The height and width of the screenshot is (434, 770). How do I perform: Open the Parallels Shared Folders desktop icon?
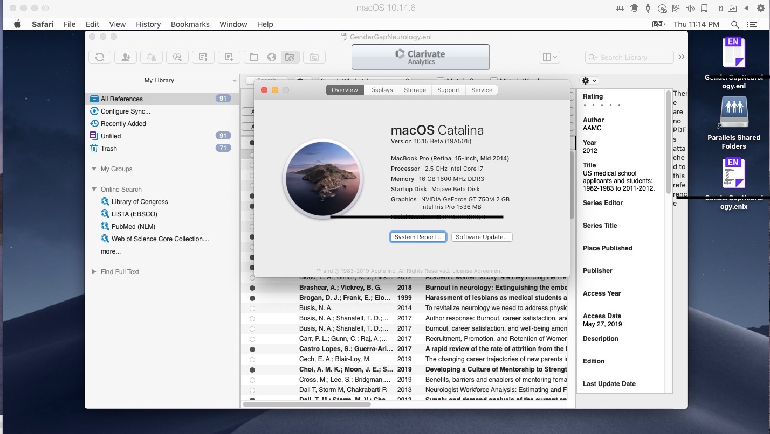(734, 113)
